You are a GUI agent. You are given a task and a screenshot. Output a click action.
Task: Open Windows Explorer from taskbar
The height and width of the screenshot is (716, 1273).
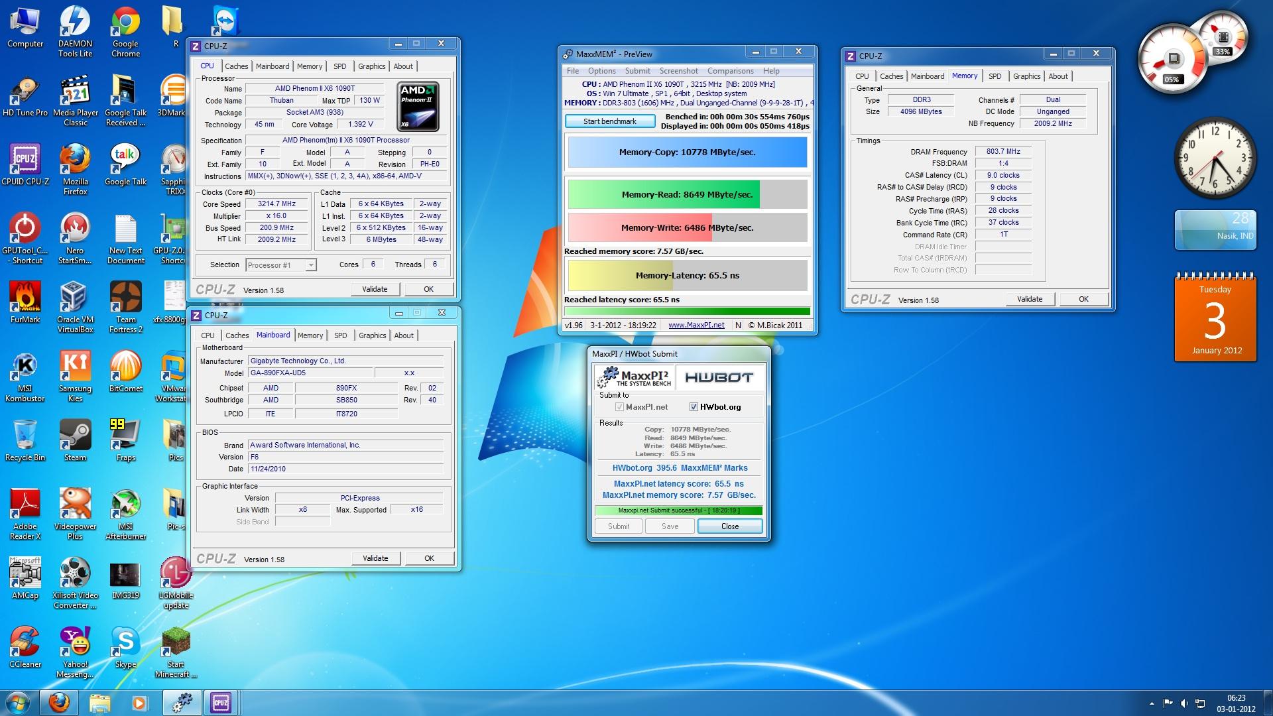click(100, 703)
